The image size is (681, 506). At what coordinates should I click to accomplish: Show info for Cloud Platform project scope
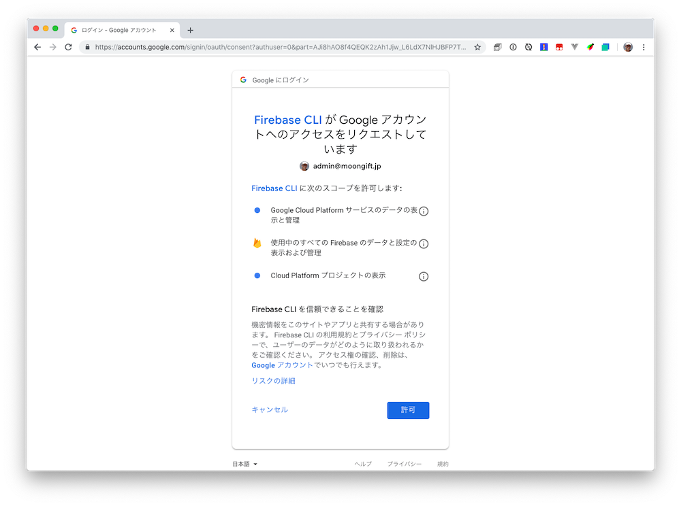click(x=424, y=277)
